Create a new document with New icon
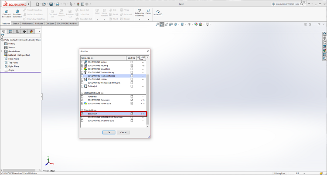 coord(37,4)
